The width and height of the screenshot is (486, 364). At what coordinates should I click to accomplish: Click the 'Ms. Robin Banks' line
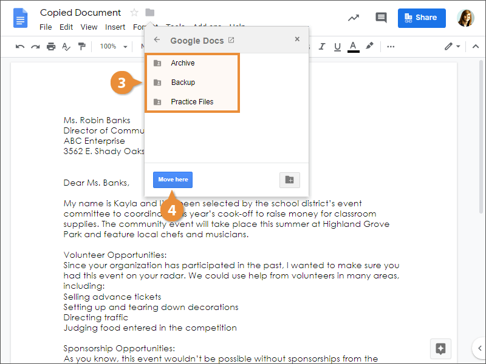point(97,120)
